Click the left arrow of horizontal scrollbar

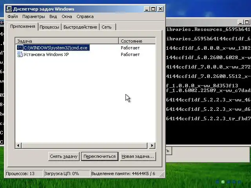click(18, 145)
